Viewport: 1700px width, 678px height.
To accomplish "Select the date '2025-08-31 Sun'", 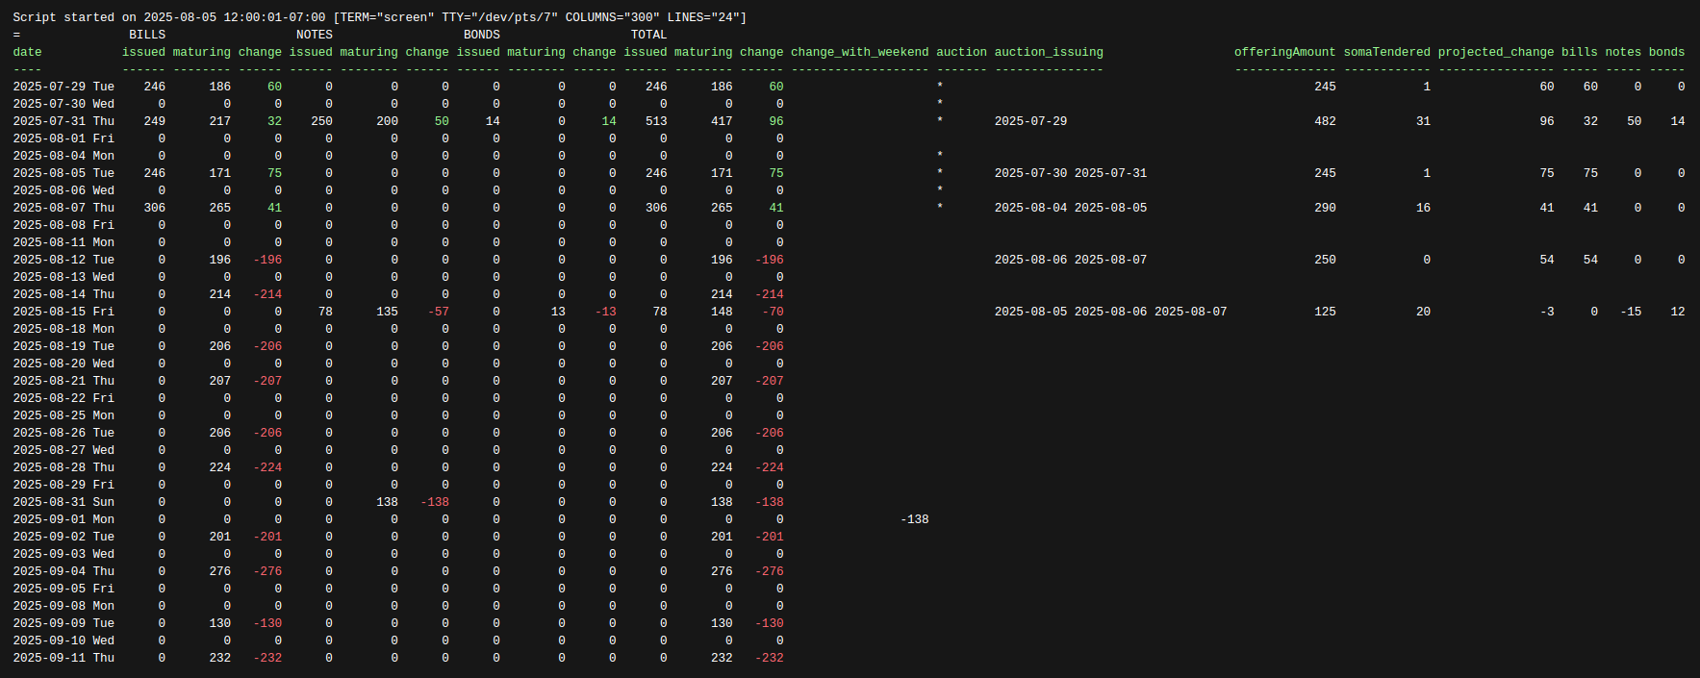I will coord(63,502).
